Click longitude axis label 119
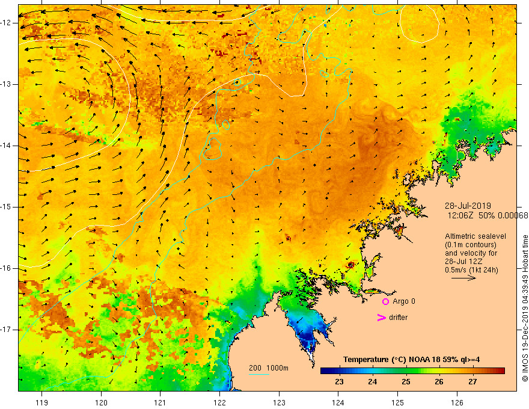 pos(42,402)
